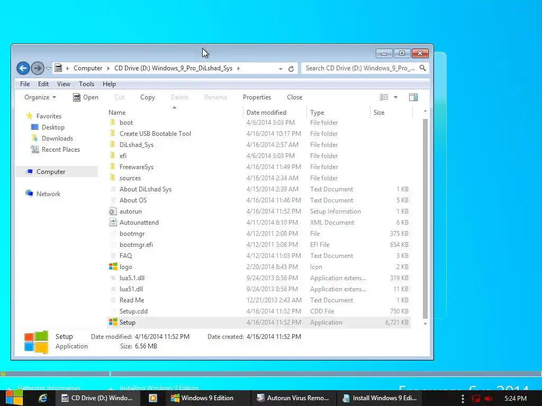Select the bootmgr.efi file
Screen dimensions: 542x406
(136, 245)
